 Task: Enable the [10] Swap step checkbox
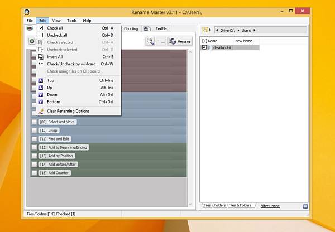34,130
